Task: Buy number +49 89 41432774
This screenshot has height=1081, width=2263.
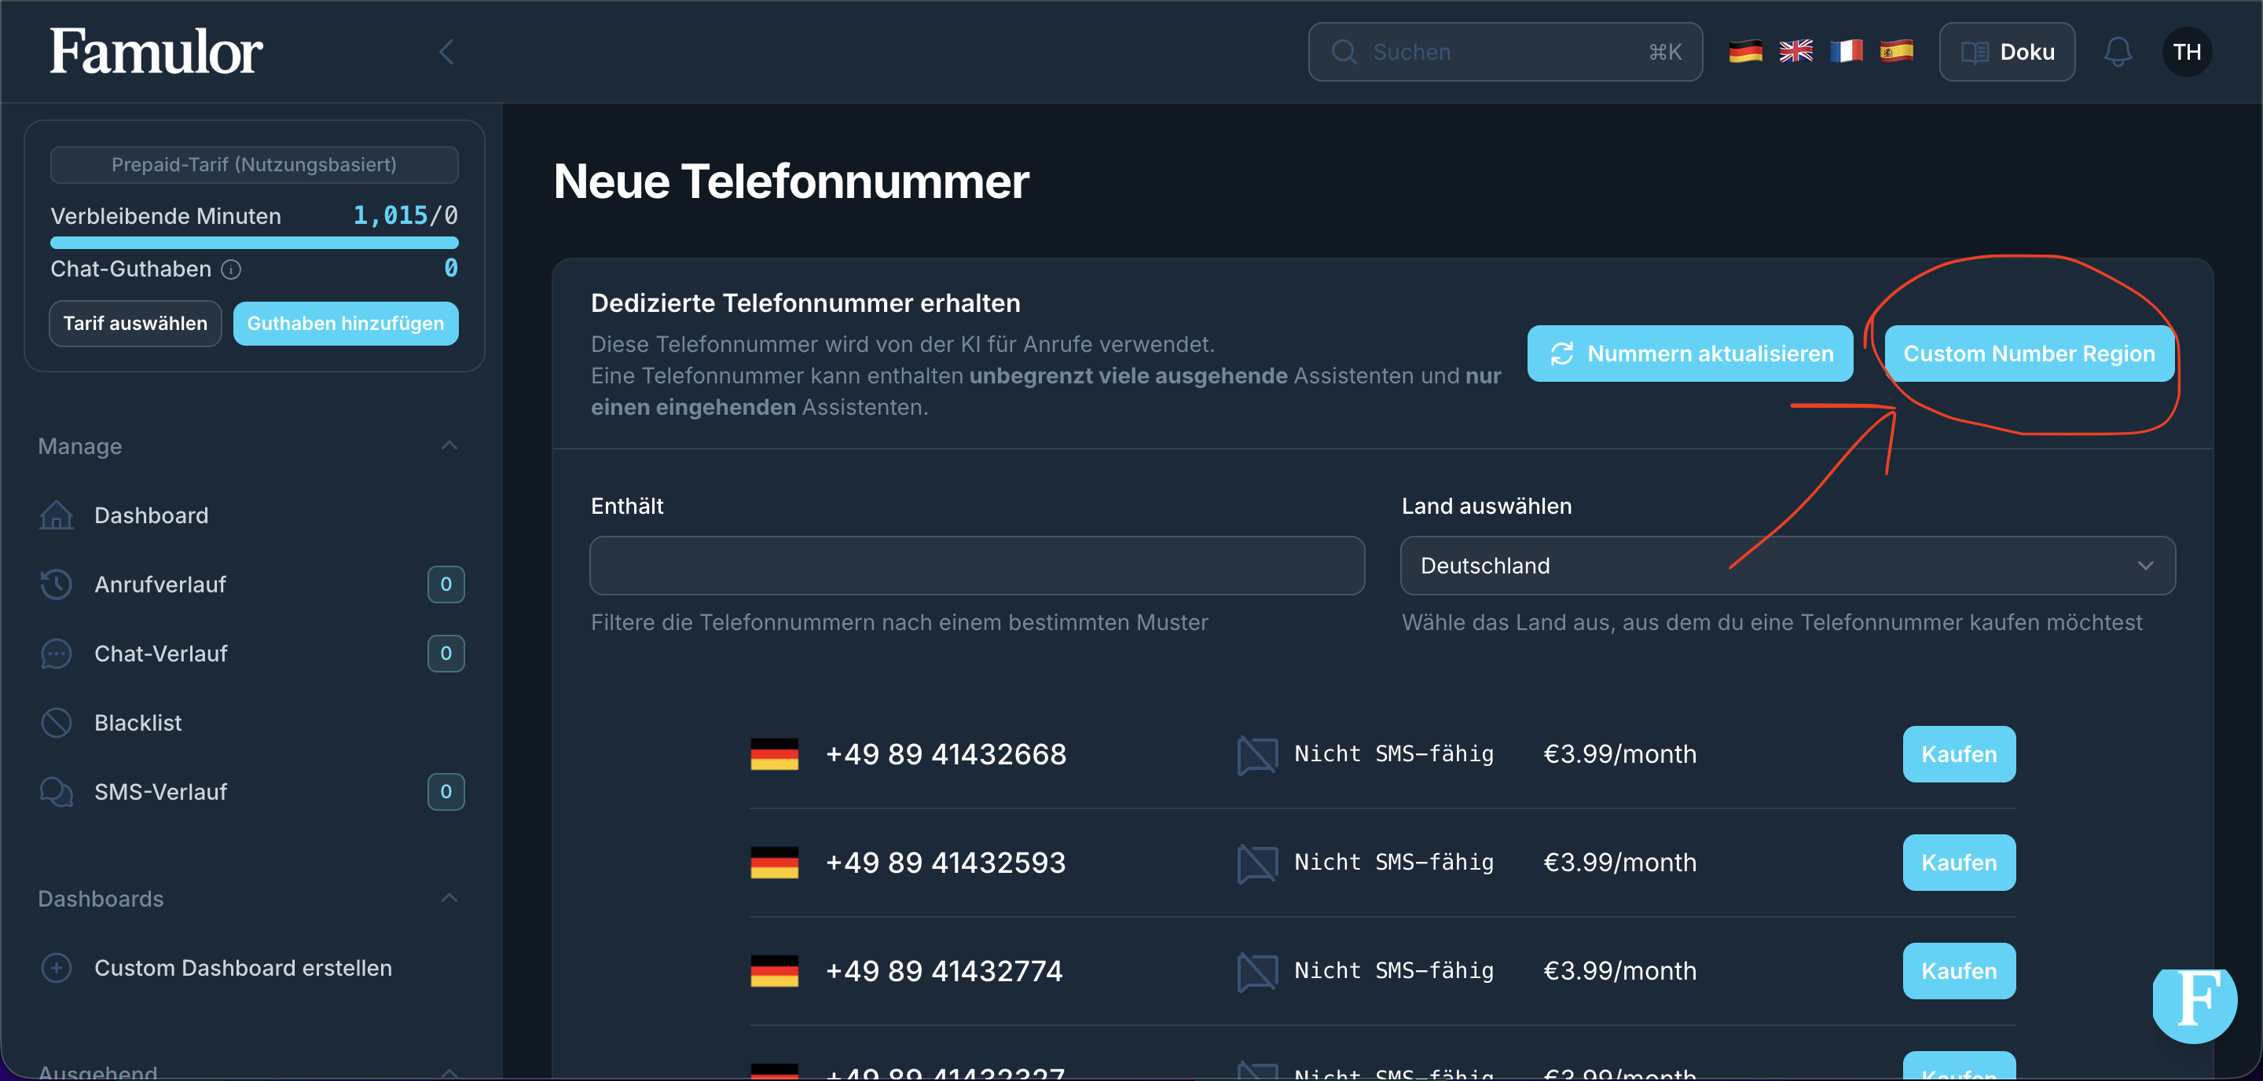Action: click(1958, 970)
